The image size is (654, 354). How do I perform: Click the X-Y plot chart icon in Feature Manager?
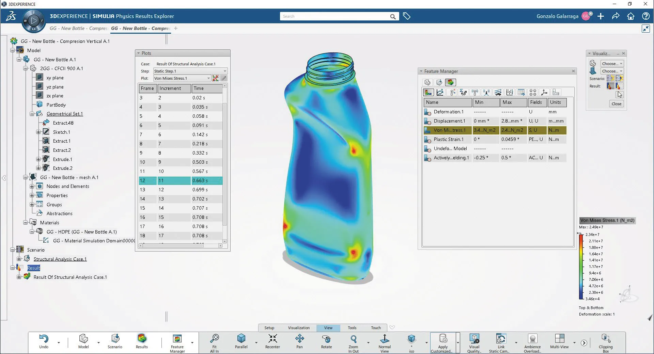(x=440, y=92)
